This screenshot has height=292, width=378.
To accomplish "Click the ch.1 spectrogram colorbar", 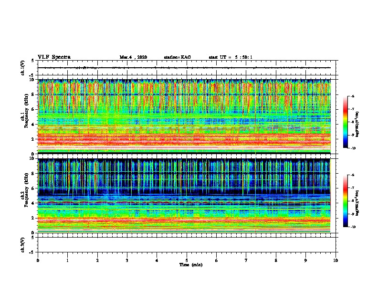I will [x=346, y=122].
